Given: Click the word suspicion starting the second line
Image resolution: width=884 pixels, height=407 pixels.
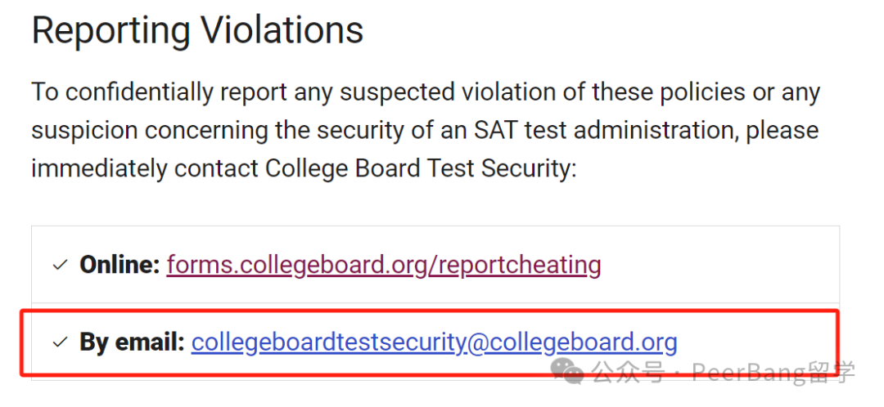Looking at the screenshot, I should point(85,131).
